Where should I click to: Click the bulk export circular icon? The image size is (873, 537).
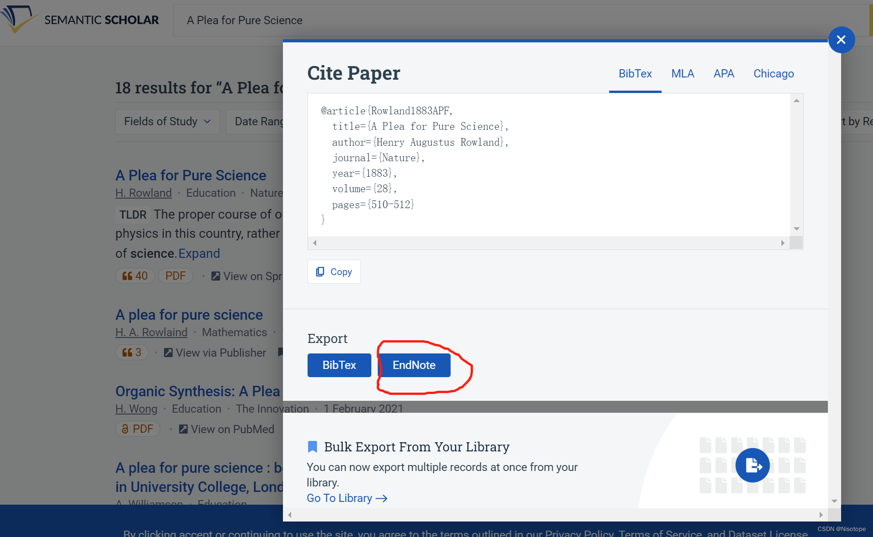pyautogui.click(x=753, y=465)
